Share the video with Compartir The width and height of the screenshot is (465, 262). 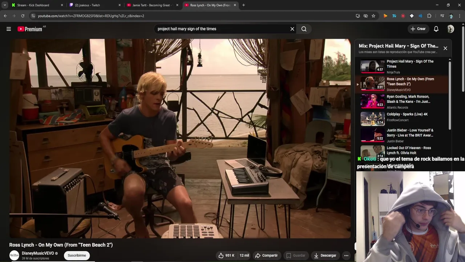pyautogui.click(x=266, y=255)
